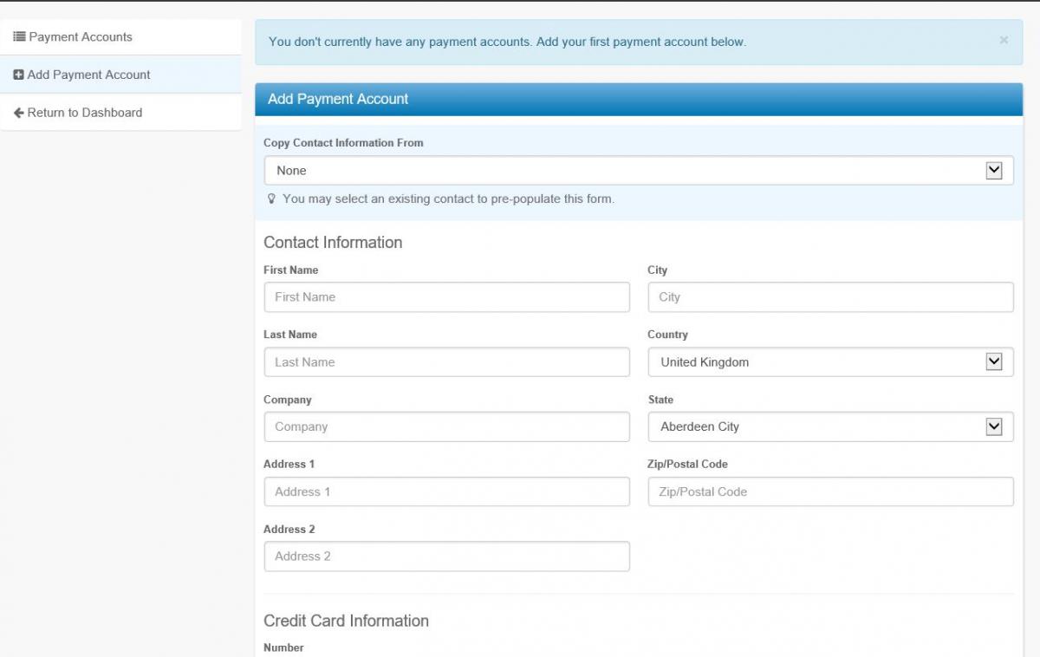1040x657 pixels.
Task: Expand the Country dropdown showing United Kingdom
Action: pos(830,362)
